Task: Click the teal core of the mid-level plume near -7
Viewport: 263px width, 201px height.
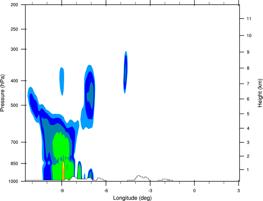Action: pos(91,95)
